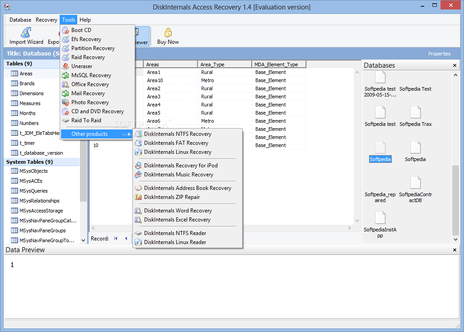
Task: Select DiskInternals Excel Recovery menu entry
Action: click(187, 220)
